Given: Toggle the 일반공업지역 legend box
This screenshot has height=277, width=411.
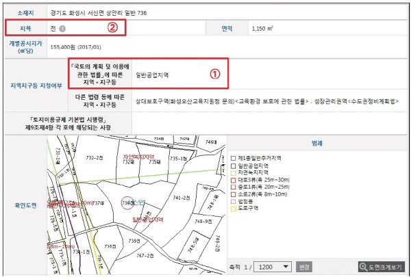Looking at the screenshot, I should point(234,165).
